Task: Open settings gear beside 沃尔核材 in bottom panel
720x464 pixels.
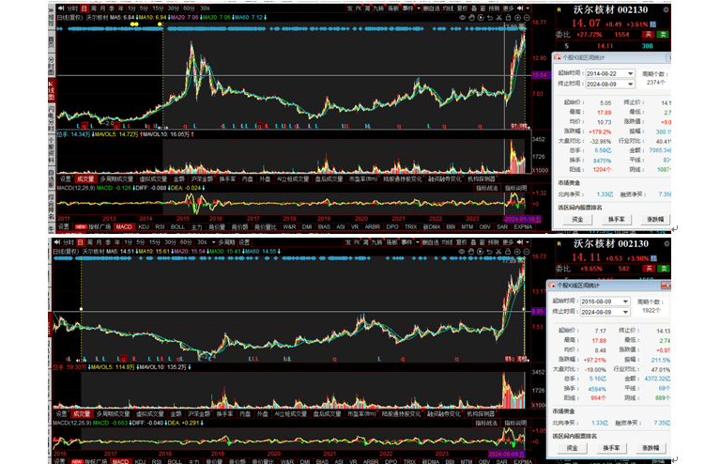Action: (x=666, y=243)
